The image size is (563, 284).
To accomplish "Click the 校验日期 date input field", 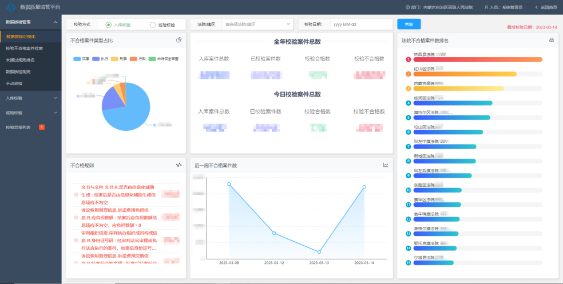I will (360, 25).
